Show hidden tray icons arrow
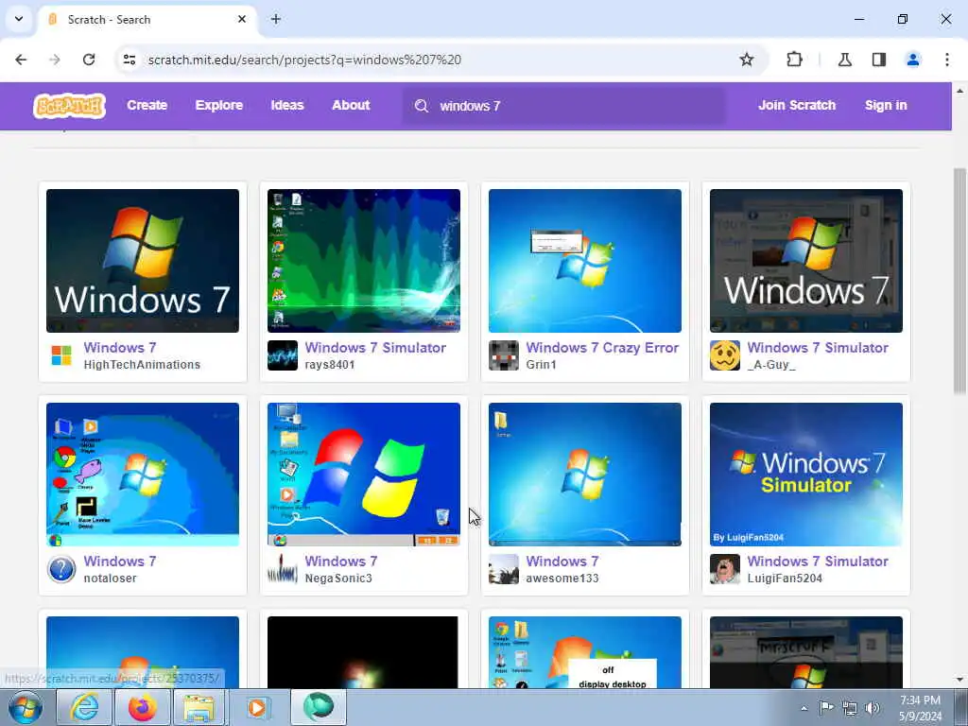The image size is (968, 726). pyautogui.click(x=804, y=708)
